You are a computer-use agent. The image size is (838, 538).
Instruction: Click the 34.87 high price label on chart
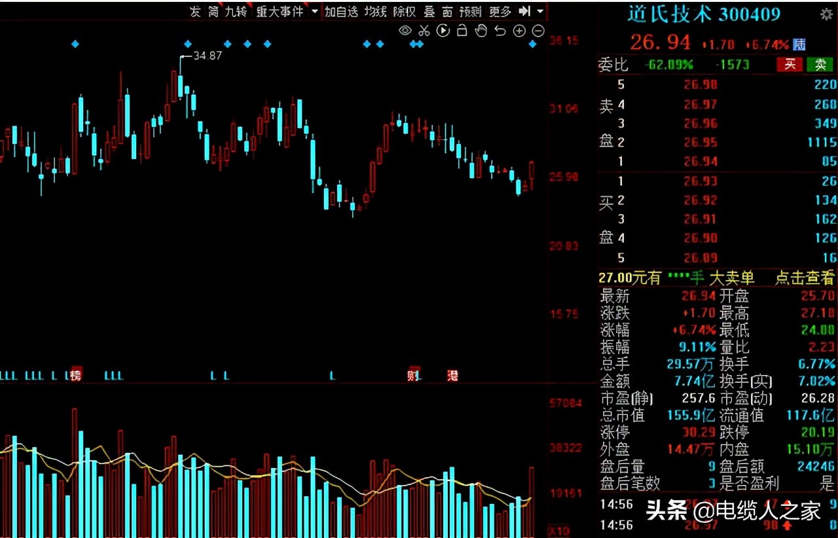click(x=208, y=56)
